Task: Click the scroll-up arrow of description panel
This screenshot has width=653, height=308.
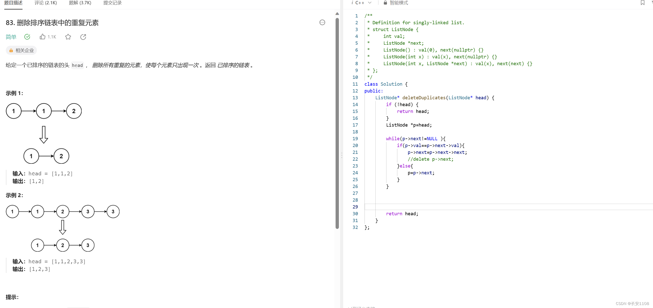Action: point(337,14)
